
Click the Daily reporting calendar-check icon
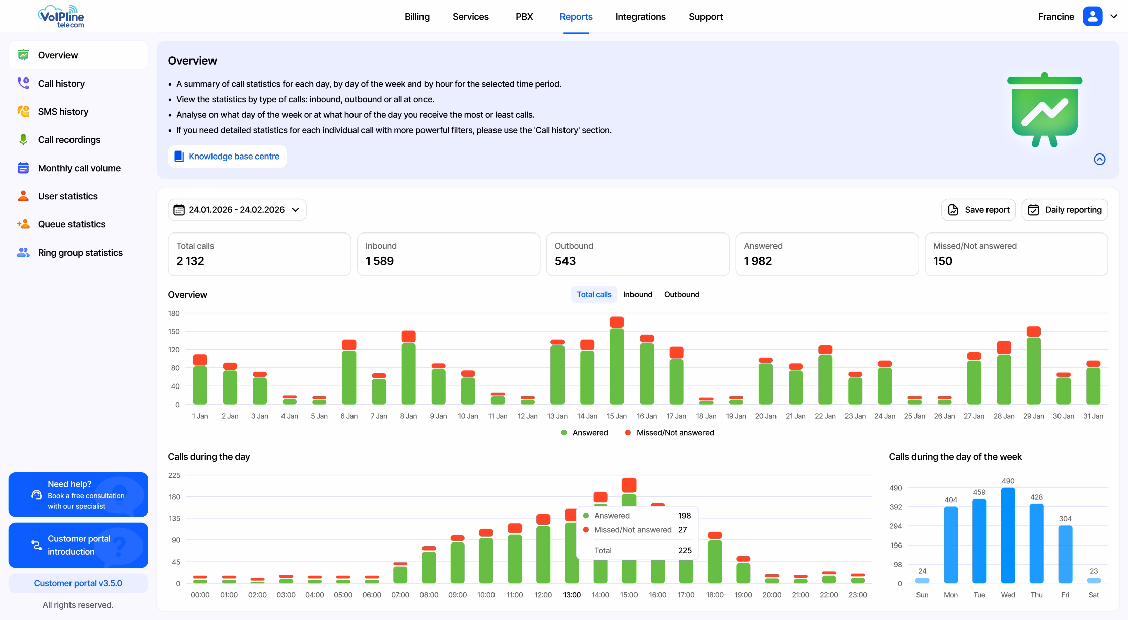pos(1033,210)
